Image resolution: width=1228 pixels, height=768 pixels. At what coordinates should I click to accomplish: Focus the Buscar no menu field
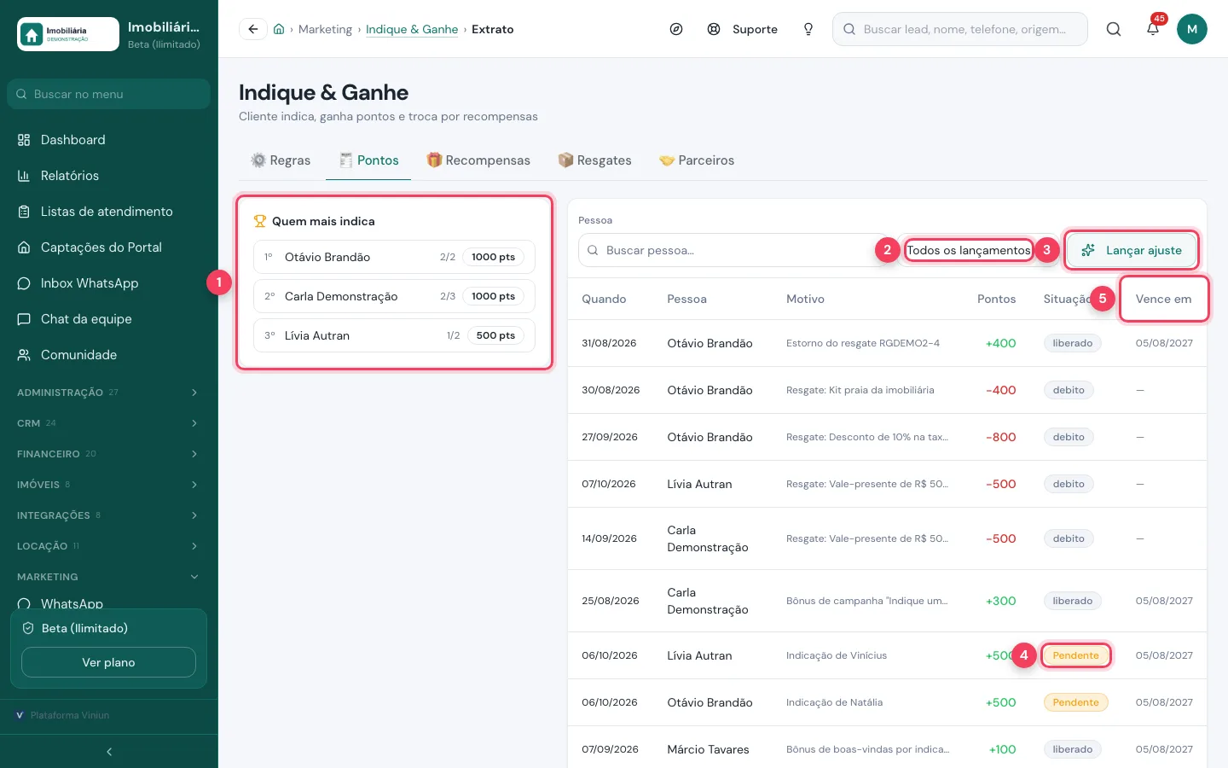point(108,94)
